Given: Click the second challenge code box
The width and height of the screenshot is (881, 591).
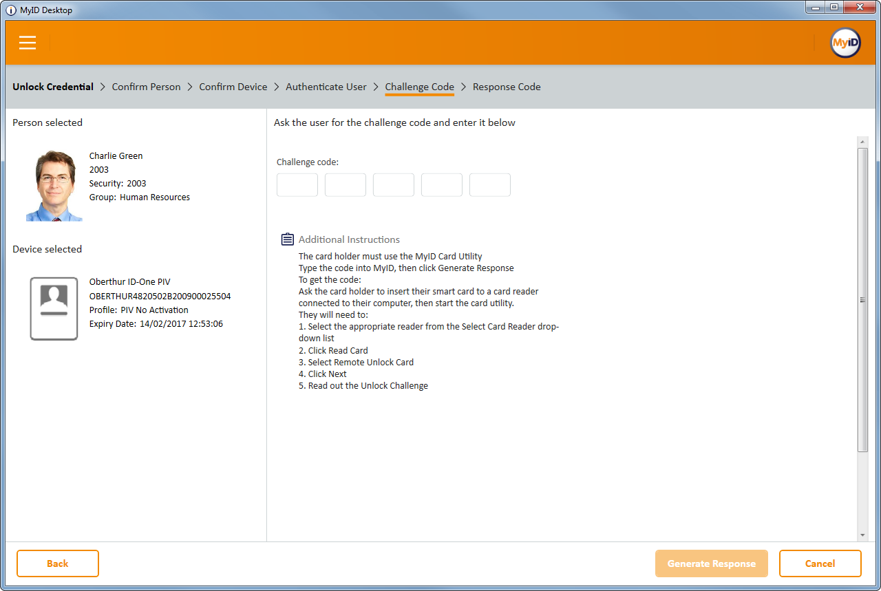Looking at the screenshot, I should (346, 185).
